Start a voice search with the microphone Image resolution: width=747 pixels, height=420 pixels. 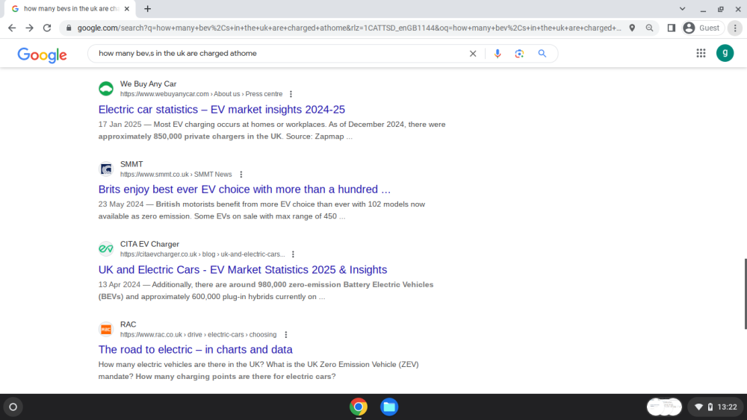point(498,54)
